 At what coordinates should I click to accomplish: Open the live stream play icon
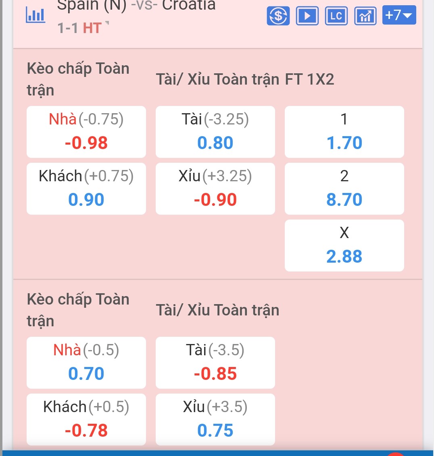[x=307, y=15]
